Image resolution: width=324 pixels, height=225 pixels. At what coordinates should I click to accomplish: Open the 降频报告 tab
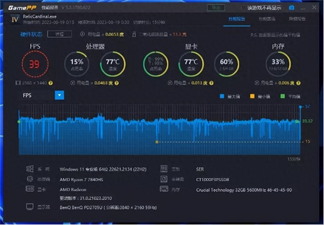point(297,19)
